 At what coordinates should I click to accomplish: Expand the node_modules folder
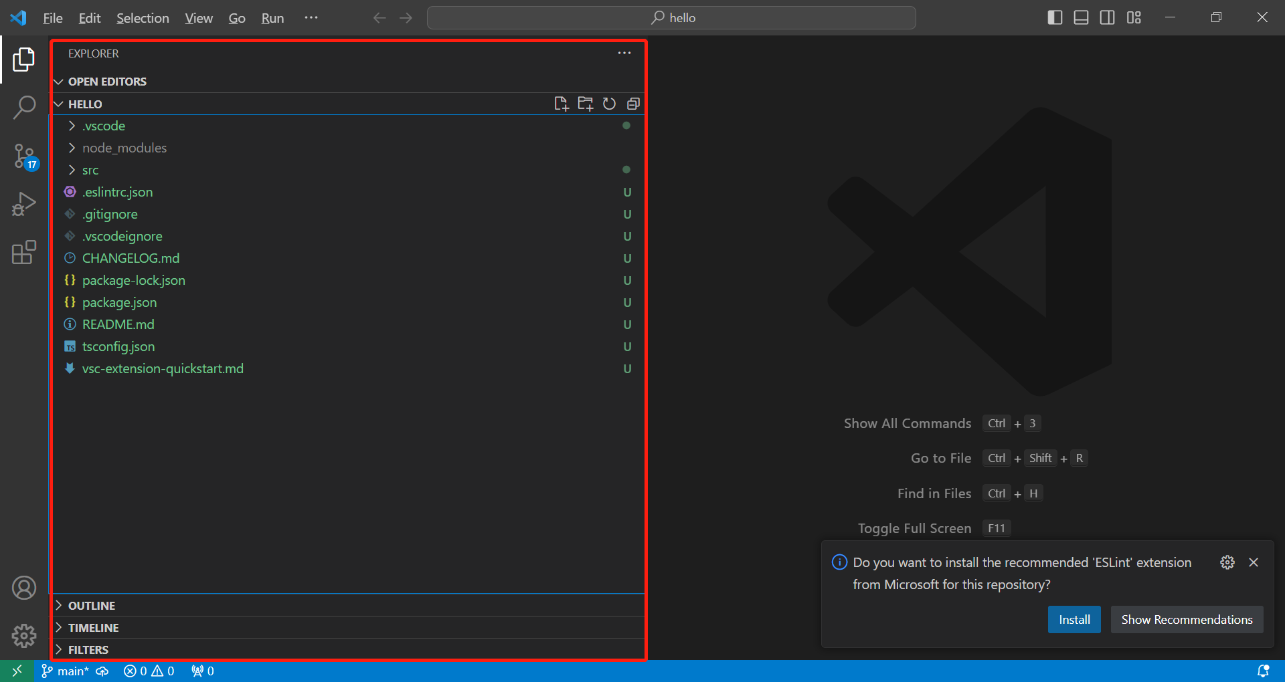click(x=348, y=148)
